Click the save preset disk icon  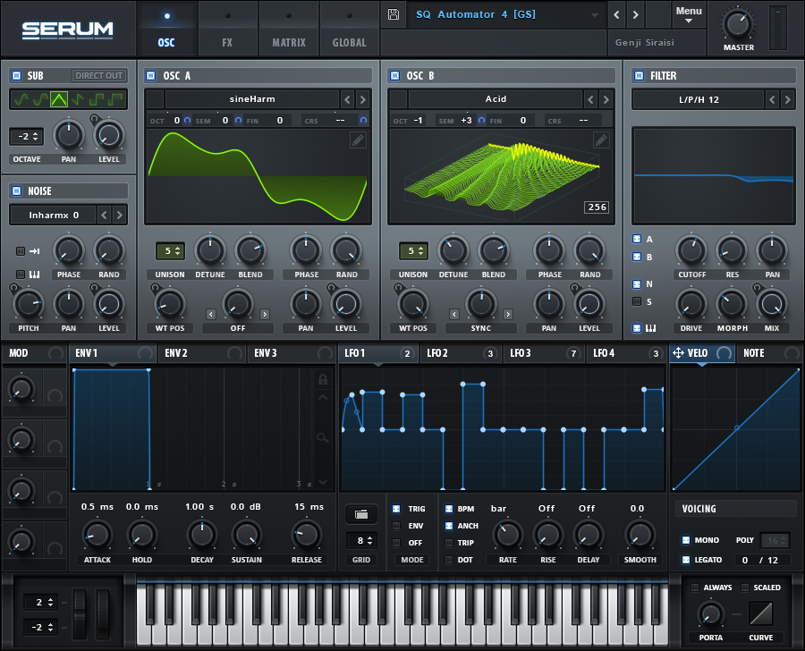click(393, 14)
